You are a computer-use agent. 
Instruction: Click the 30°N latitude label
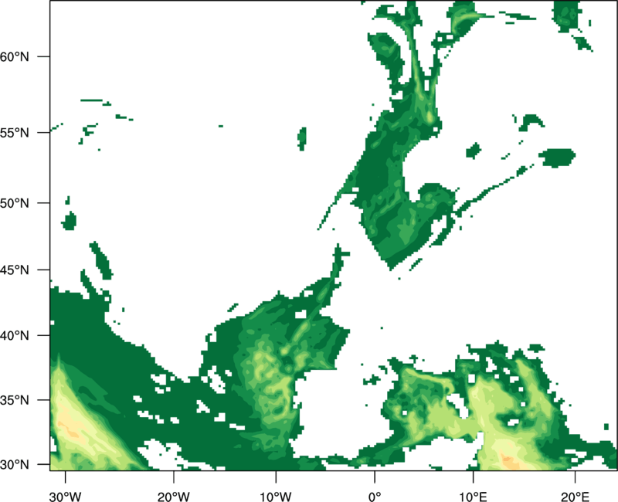point(15,465)
